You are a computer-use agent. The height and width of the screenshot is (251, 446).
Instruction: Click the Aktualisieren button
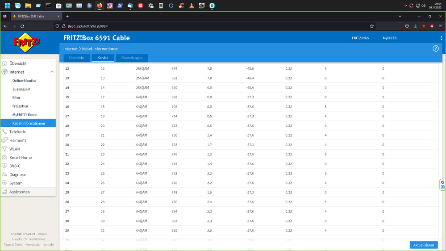[424, 245]
